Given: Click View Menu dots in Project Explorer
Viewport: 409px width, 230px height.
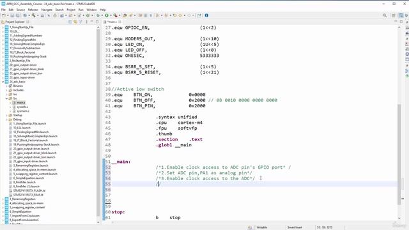Looking at the screenshot, I should coord(86,22).
